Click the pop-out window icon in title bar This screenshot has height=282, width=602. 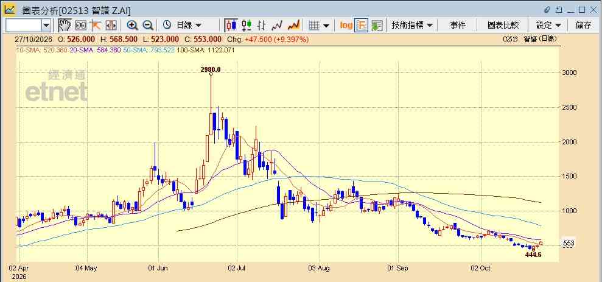tap(559, 10)
